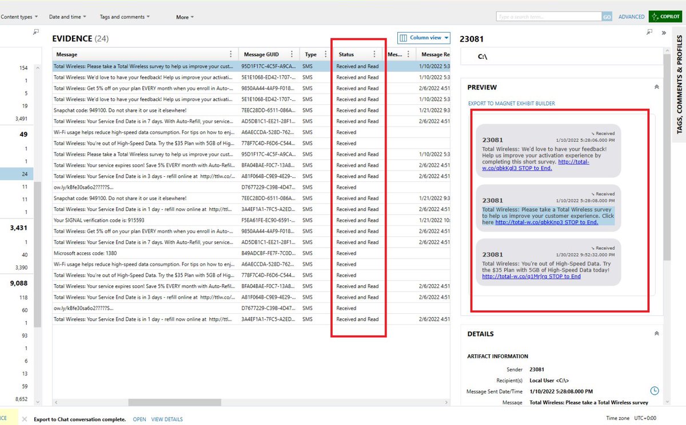Sort by the Message GUID column header
Image resolution: width=686 pixels, height=425 pixels.
(x=261, y=54)
